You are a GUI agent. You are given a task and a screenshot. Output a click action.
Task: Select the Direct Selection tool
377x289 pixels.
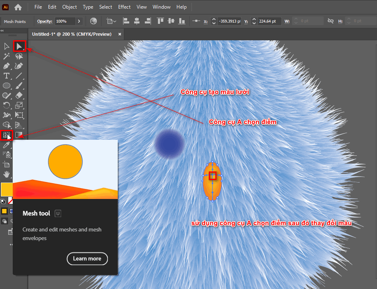19,46
